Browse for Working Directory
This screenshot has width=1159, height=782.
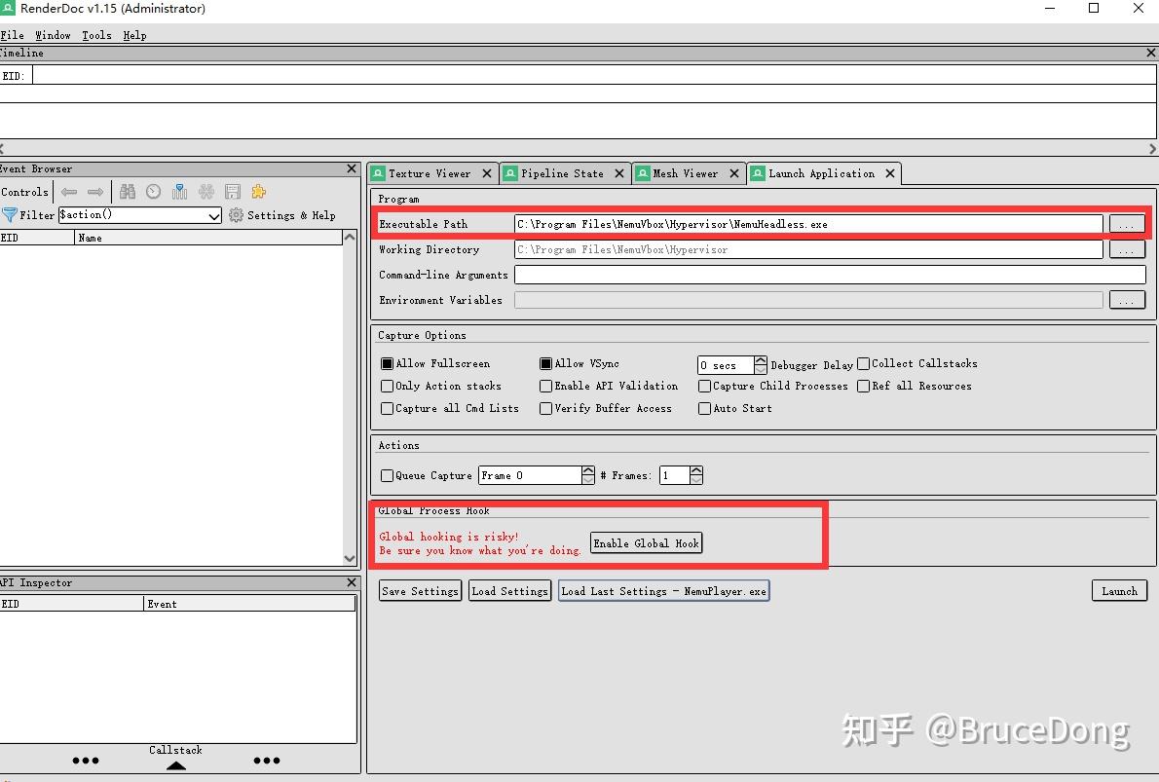point(1127,250)
